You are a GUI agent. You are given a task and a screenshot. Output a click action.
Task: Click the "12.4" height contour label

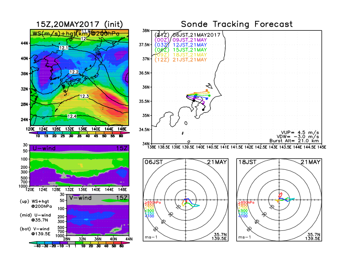[x=72, y=116]
